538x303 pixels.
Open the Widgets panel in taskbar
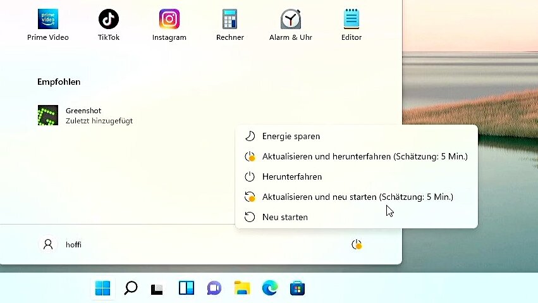coord(186,289)
